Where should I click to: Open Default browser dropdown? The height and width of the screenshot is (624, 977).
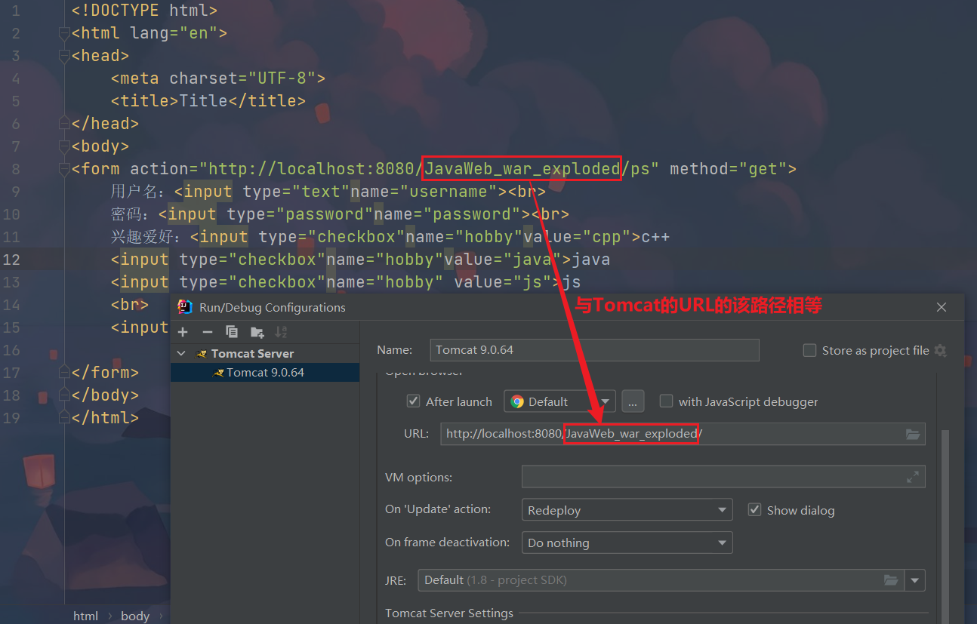tap(559, 401)
